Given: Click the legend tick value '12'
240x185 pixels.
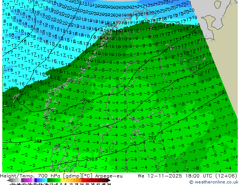Looking at the screenshot, I should 71,184.
